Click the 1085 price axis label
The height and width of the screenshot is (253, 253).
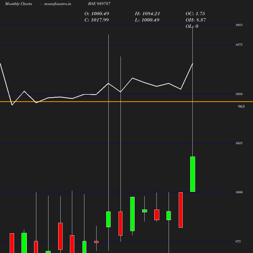[239, 25]
